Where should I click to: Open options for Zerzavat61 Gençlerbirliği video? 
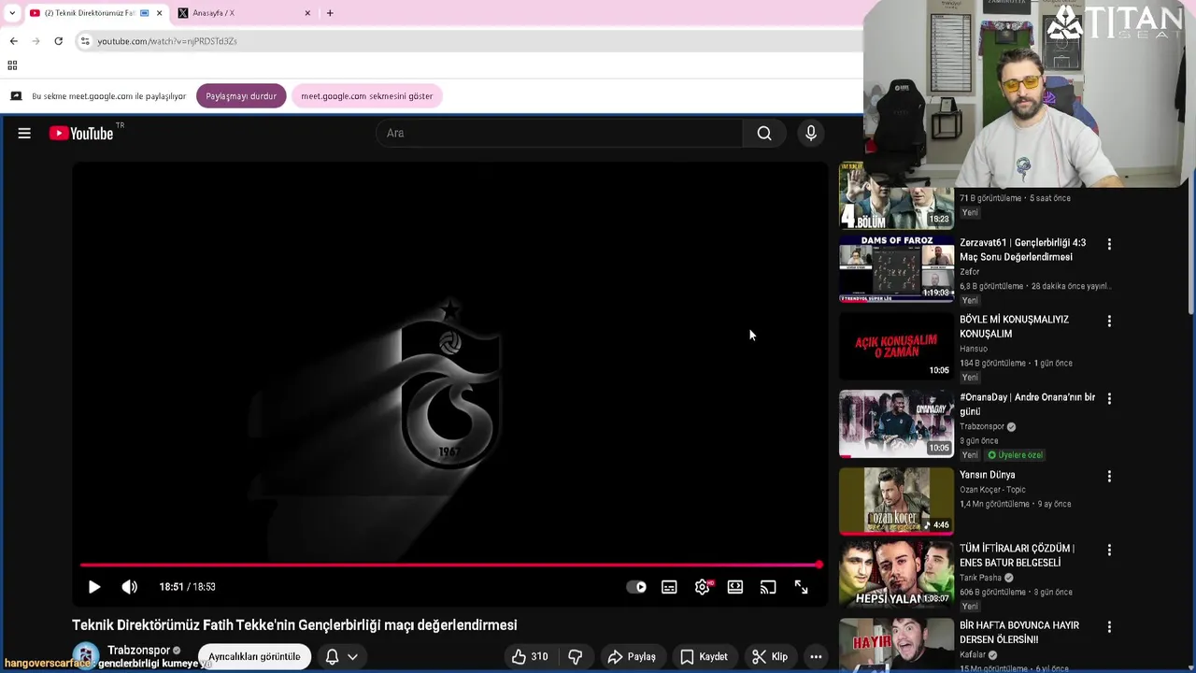1109,244
